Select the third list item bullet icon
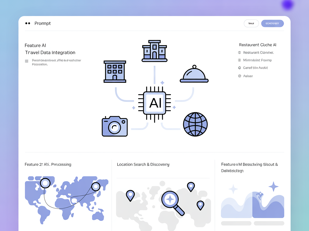 click(x=240, y=68)
